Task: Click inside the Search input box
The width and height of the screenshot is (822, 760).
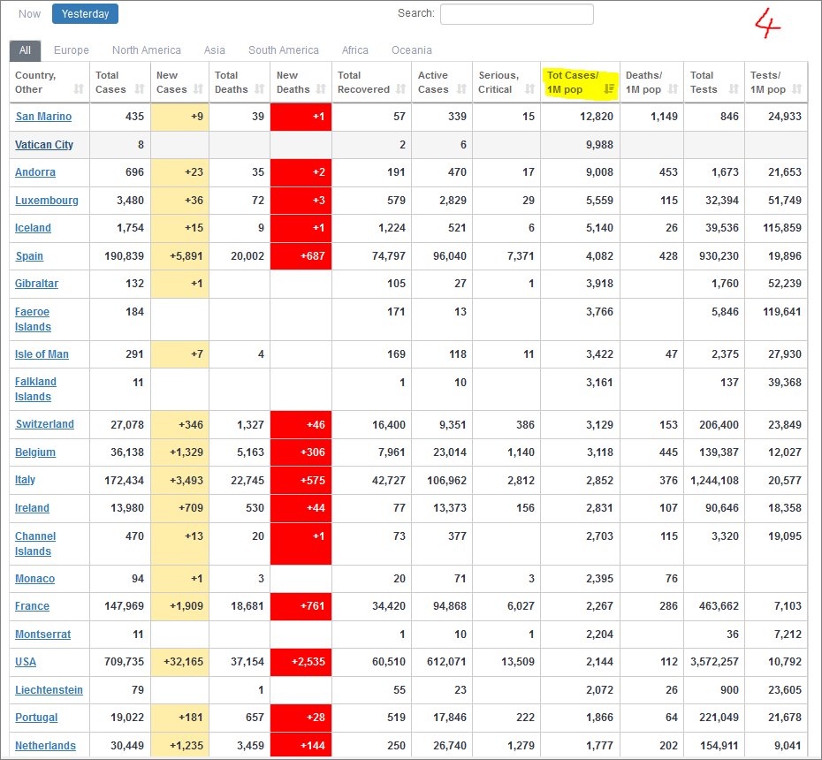Action: tap(516, 14)
